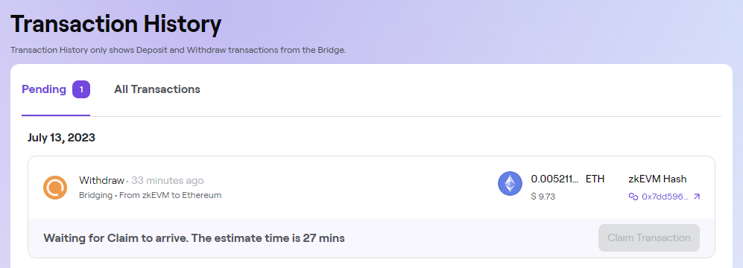This screenshot has height=268, width=743.
Task: Open the 0x7dd596… hash link
Action: click(664, 197)
